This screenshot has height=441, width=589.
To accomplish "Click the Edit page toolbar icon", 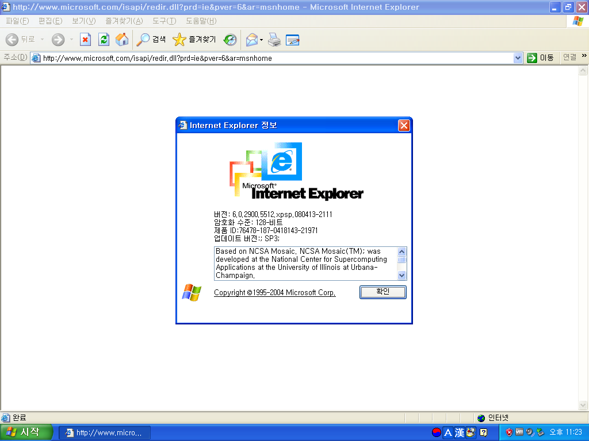I will (292, 40).
